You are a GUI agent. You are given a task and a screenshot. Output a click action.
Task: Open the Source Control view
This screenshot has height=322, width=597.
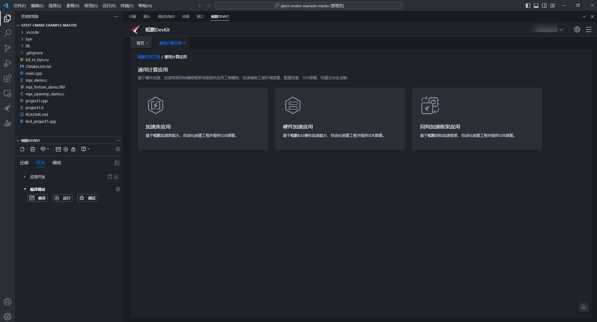point(7,48)
